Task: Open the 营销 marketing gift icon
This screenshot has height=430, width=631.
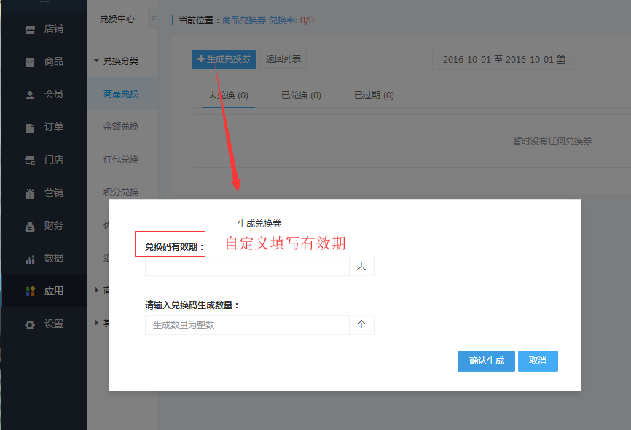Action: (30, 193)
